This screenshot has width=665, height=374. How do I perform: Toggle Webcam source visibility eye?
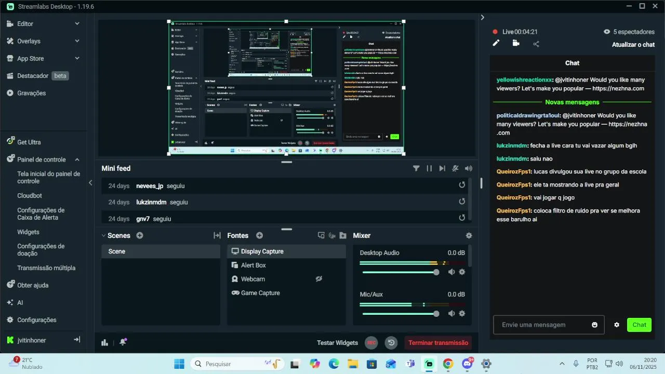point(319,279)
